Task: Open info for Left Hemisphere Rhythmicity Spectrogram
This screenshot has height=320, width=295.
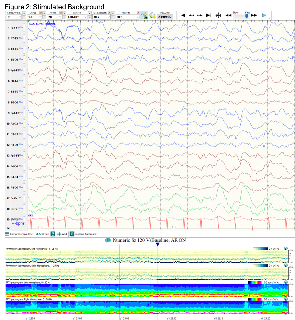Action: point(286,249)
